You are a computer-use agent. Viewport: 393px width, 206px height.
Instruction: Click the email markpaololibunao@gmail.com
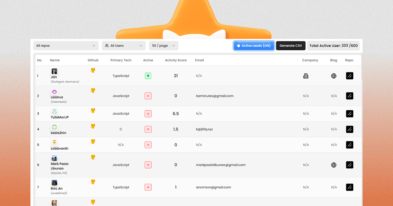[221, 165]
